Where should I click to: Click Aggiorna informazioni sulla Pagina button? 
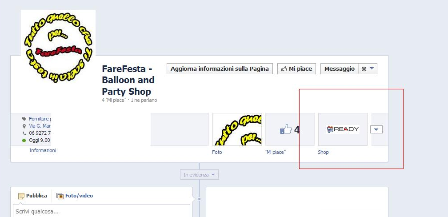coord(220,69)
